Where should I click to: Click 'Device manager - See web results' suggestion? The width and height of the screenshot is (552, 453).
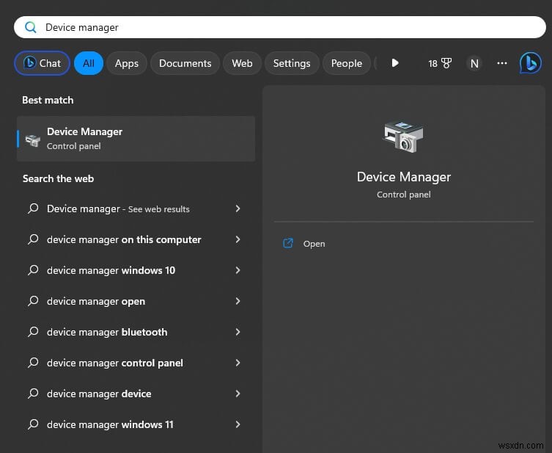(136, 209)
